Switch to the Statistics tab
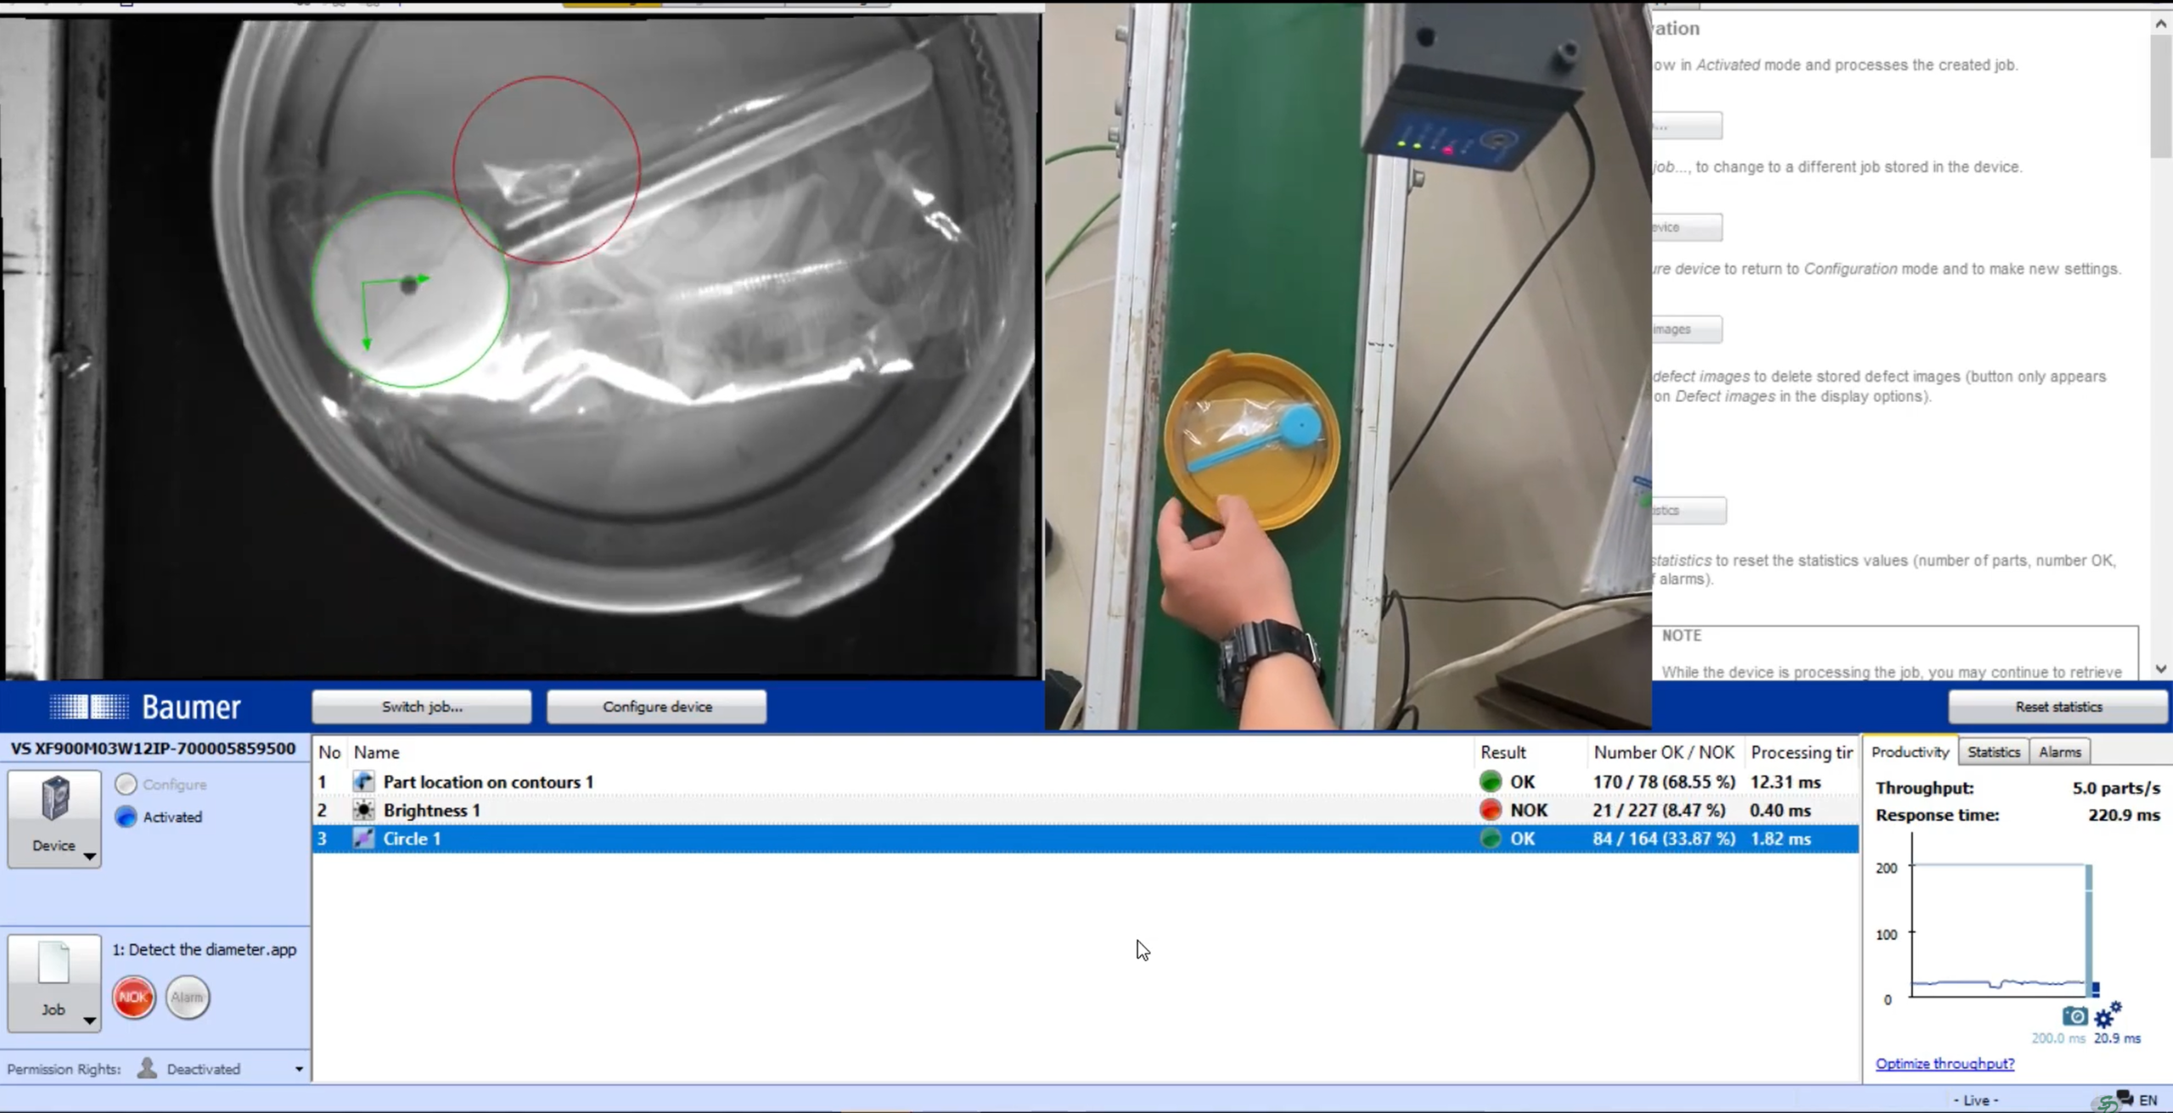2173x1113 pixels. [x=1993, y=752]
